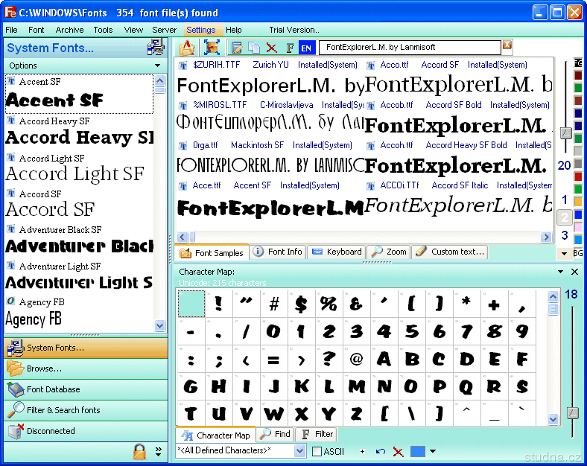
Task: Click the computer icon beside System Fonts header
Action: [156, 47]
